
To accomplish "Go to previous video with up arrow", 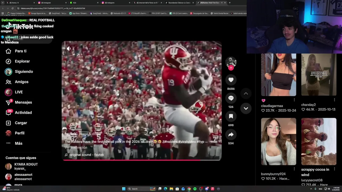I will tap(246, 93).
